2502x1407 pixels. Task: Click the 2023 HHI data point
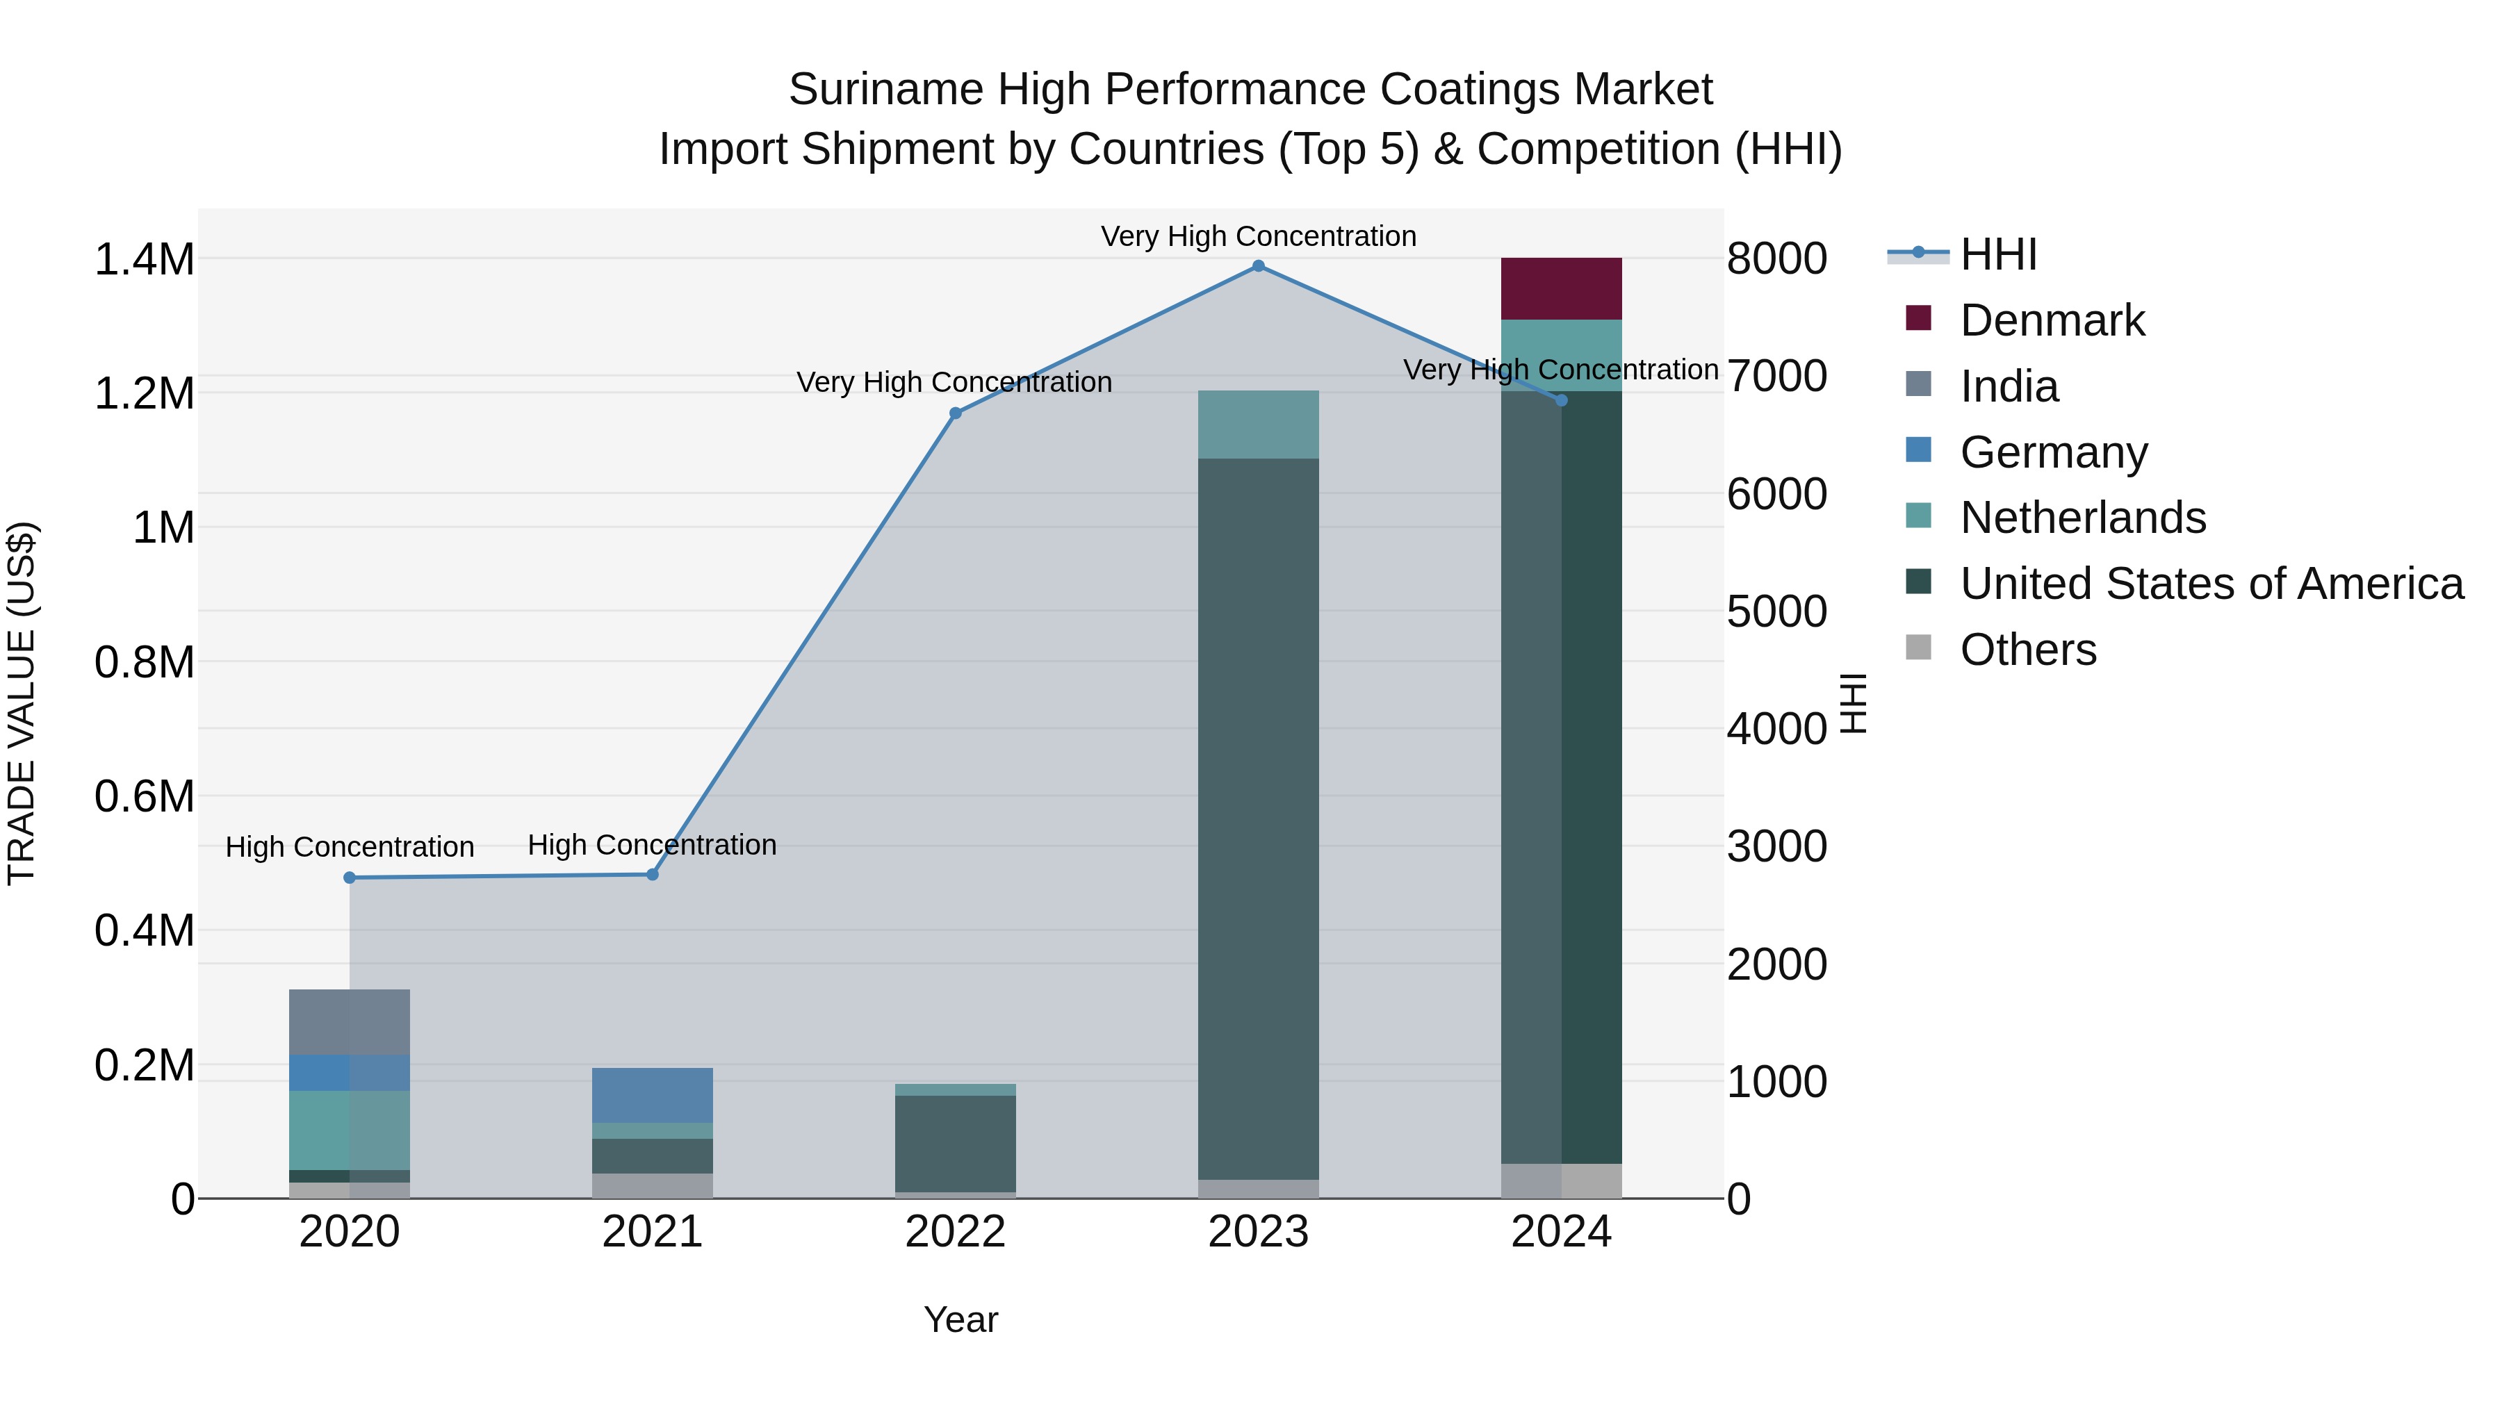coord(1259,266)
